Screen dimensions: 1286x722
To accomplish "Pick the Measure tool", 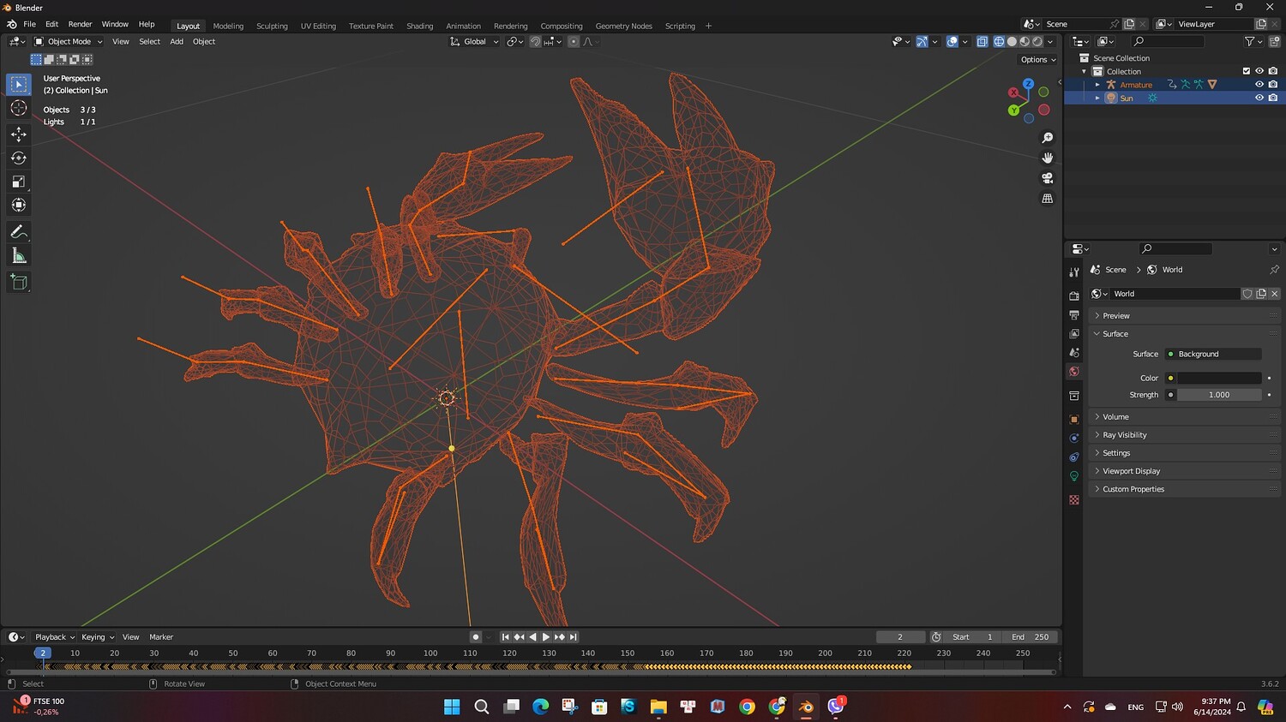I will click(19, 255).
